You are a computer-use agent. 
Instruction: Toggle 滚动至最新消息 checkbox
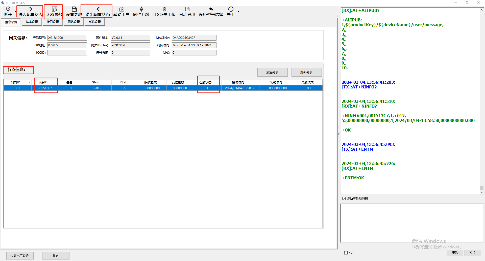click(x=344, y=199)
